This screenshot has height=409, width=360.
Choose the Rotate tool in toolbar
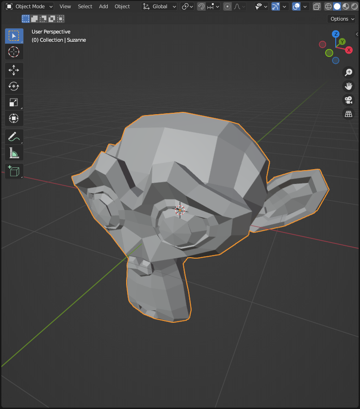(x=14, y=86)
